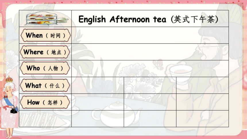
Task: Click the empty cell beside Where
Action: click(x=150, y=52)
